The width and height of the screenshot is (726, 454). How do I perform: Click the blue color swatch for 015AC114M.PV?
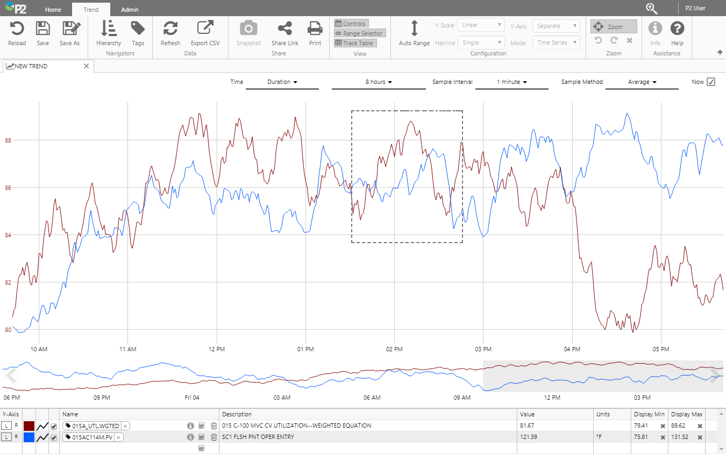click(x=29, y=437)
